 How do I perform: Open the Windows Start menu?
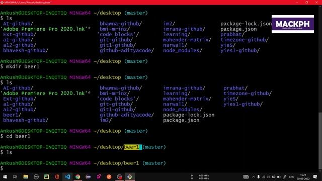(5, 176)
